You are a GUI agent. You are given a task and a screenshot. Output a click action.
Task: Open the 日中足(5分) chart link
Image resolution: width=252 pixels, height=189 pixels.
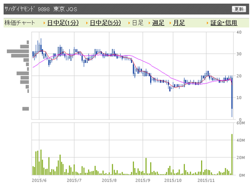point(105,23)
